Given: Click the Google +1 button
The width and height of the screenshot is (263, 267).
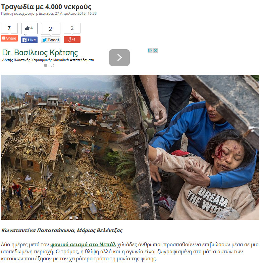Looking at the screenshot, I should pos(72,40).
